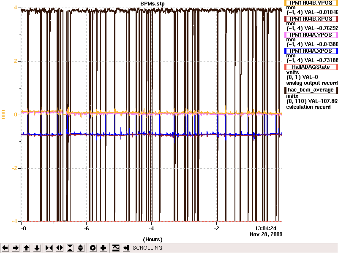Image resolution: width=338 pixels, height=253 pixels.
Task: Click the plus icon in the toolbar
Action: point(103,248)
